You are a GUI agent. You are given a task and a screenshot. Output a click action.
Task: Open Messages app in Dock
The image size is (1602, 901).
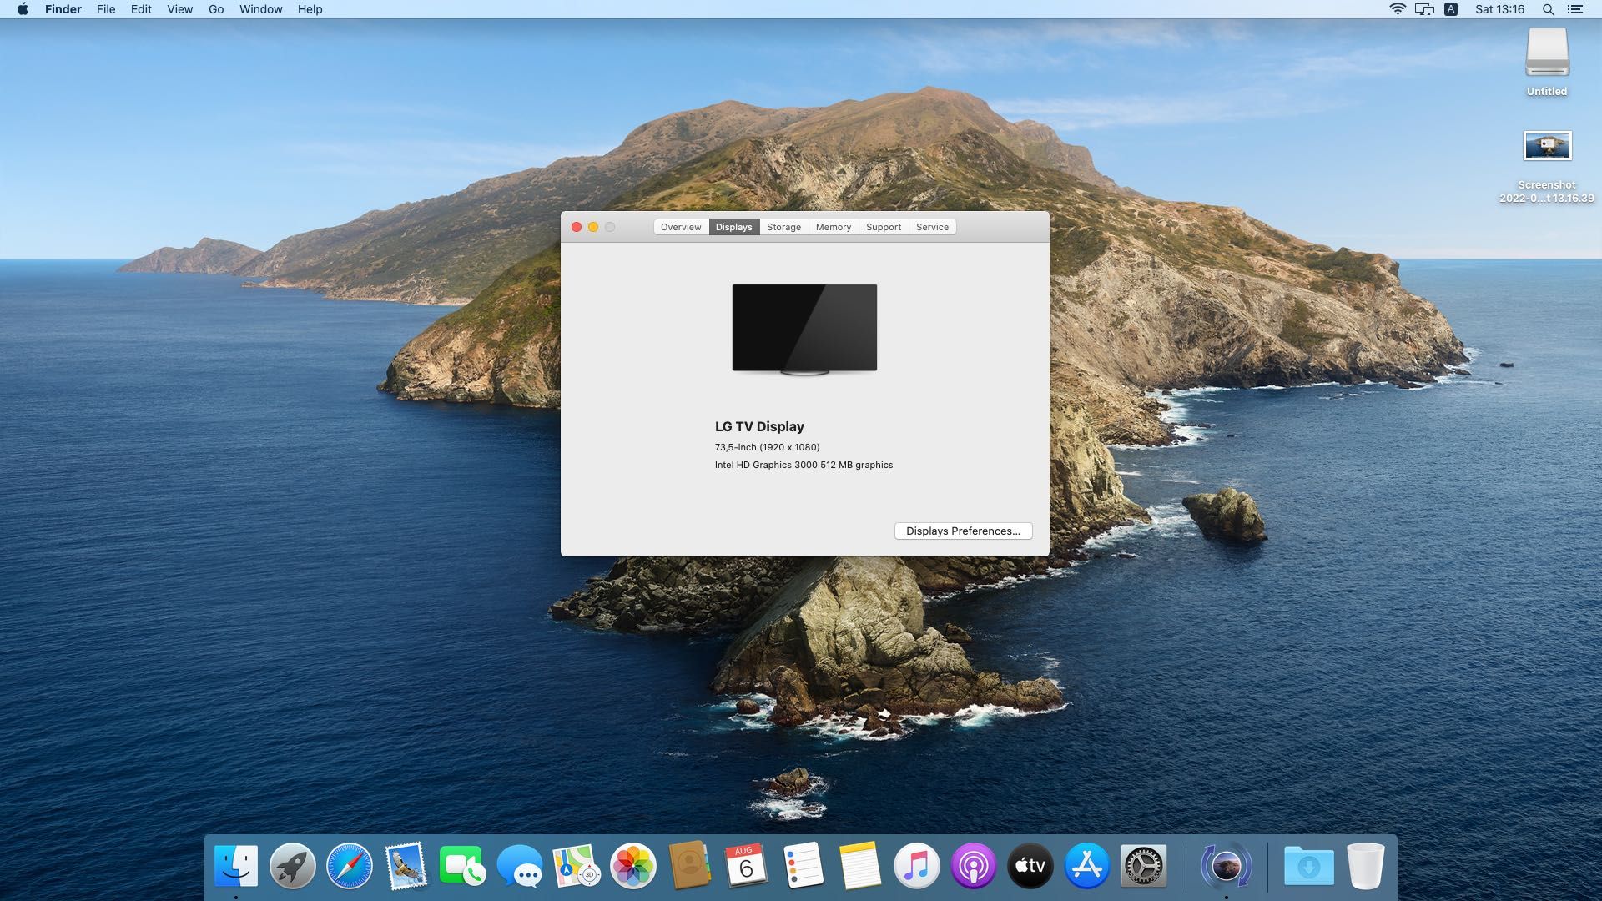pyautogui.click(x=520, y=866)
